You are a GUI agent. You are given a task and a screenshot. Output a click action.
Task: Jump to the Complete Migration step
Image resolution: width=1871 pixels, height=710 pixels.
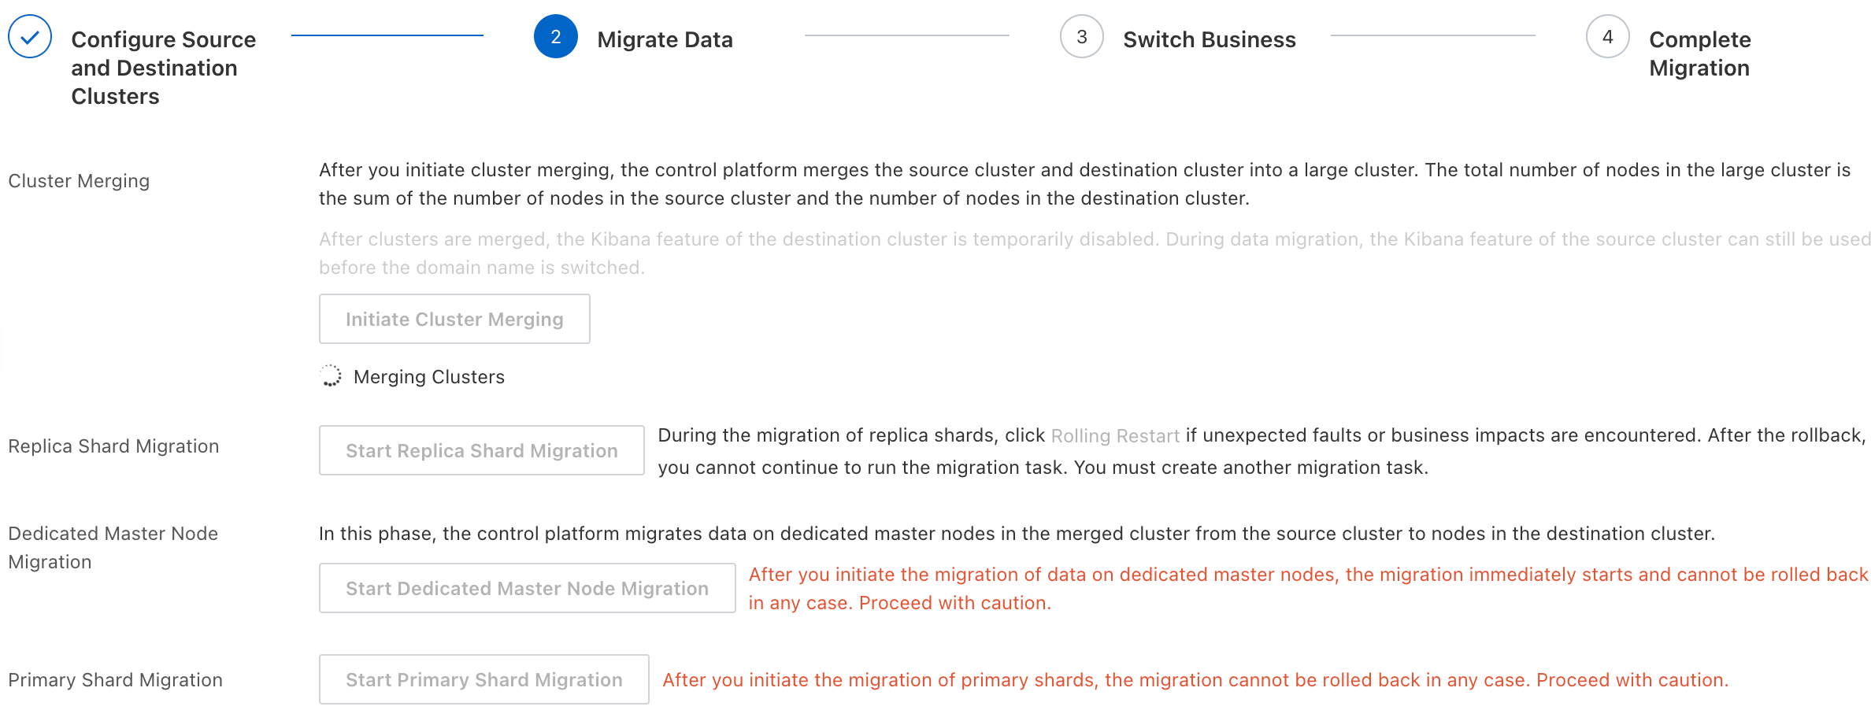coord(1699,54)
